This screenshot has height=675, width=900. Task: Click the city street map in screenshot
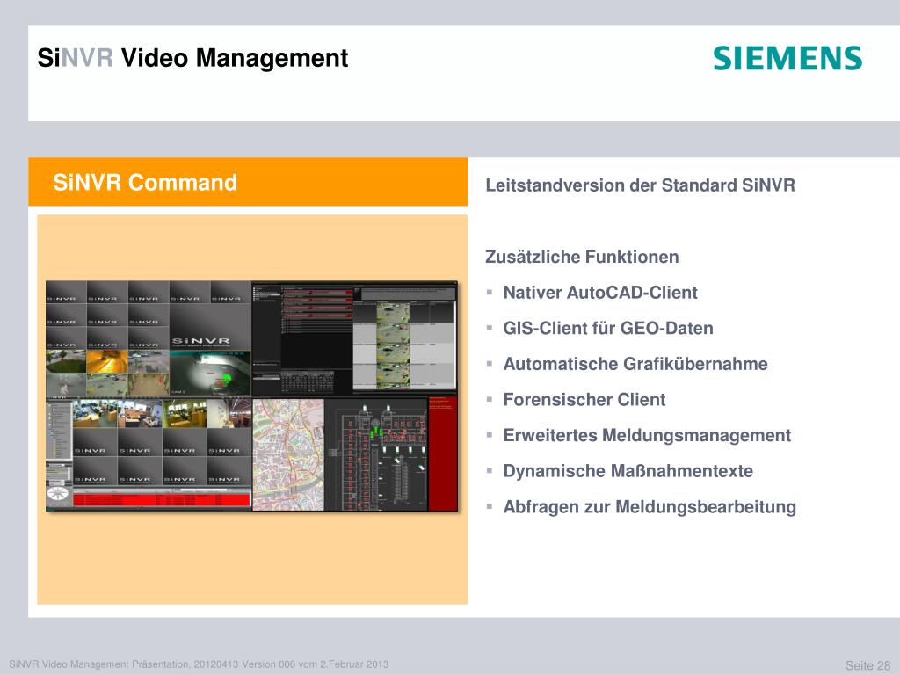click(x=288, y=454)
